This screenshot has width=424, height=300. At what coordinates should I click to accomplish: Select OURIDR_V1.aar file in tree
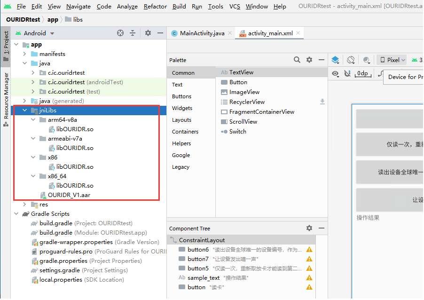69,195
